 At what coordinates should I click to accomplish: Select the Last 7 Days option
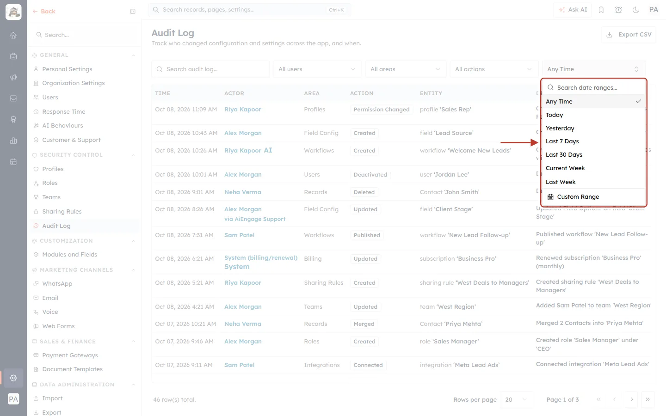click(593, 141)
